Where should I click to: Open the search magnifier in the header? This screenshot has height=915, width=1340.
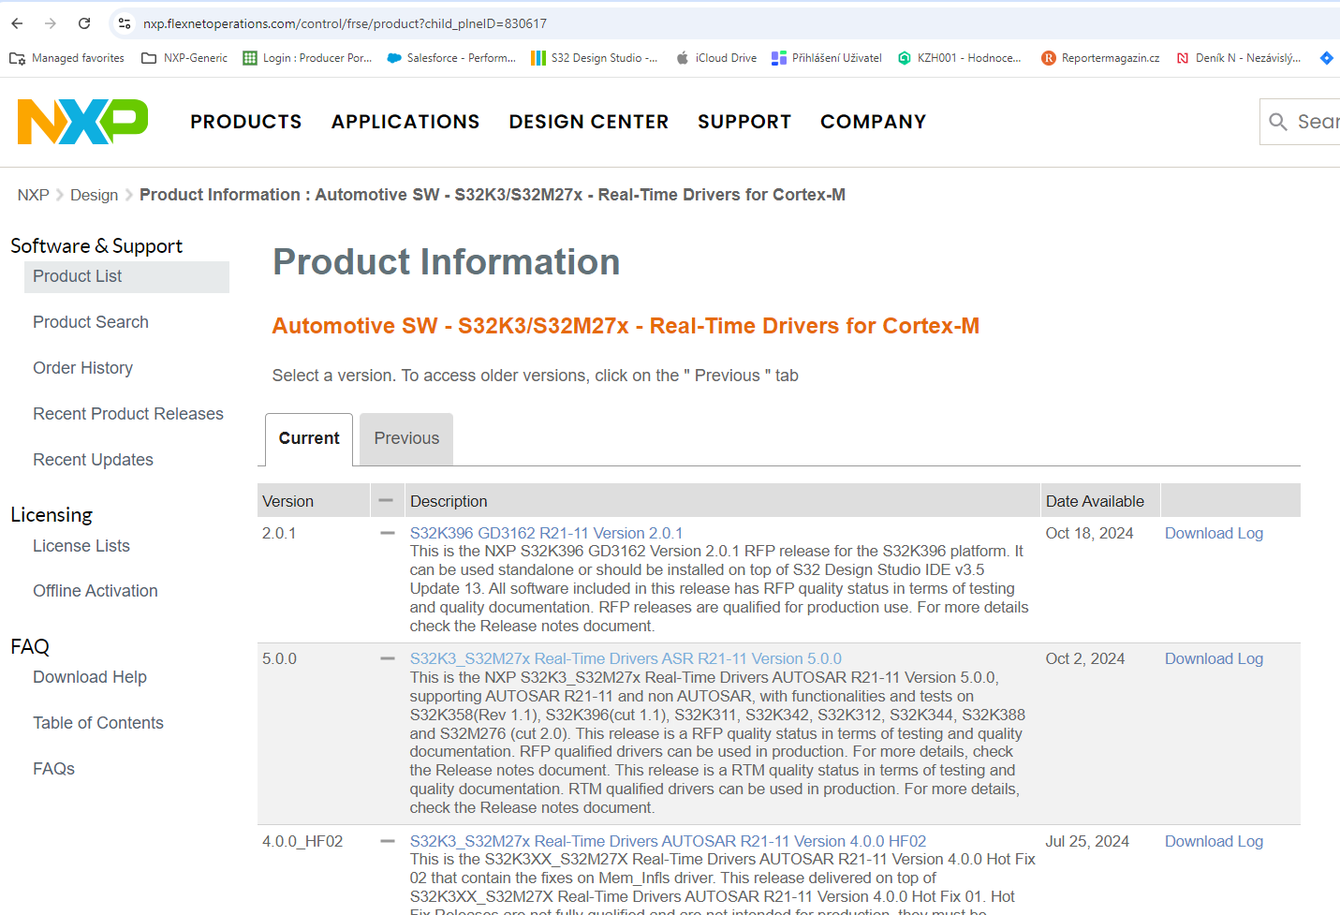(1278, 121)
